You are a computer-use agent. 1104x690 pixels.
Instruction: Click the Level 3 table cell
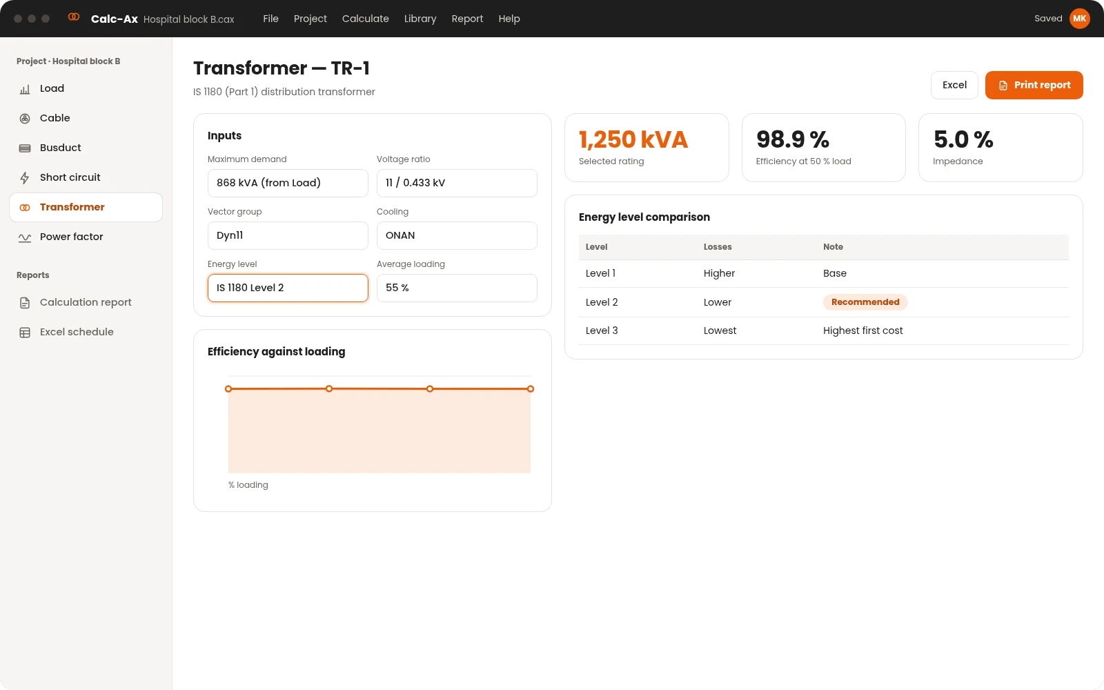602,331
